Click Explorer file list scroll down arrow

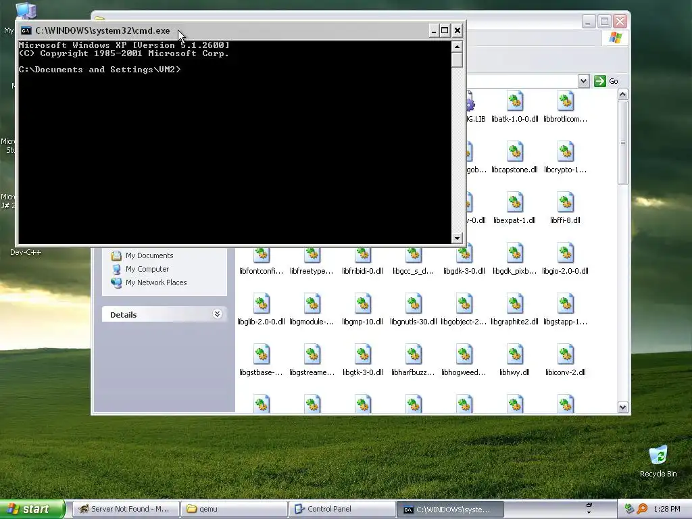(x=622, y=407)
